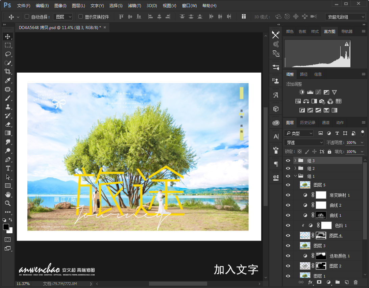Open the 文件(F) menu
Viewport: 369px width, 288px height.
click(x=24, y=6)
